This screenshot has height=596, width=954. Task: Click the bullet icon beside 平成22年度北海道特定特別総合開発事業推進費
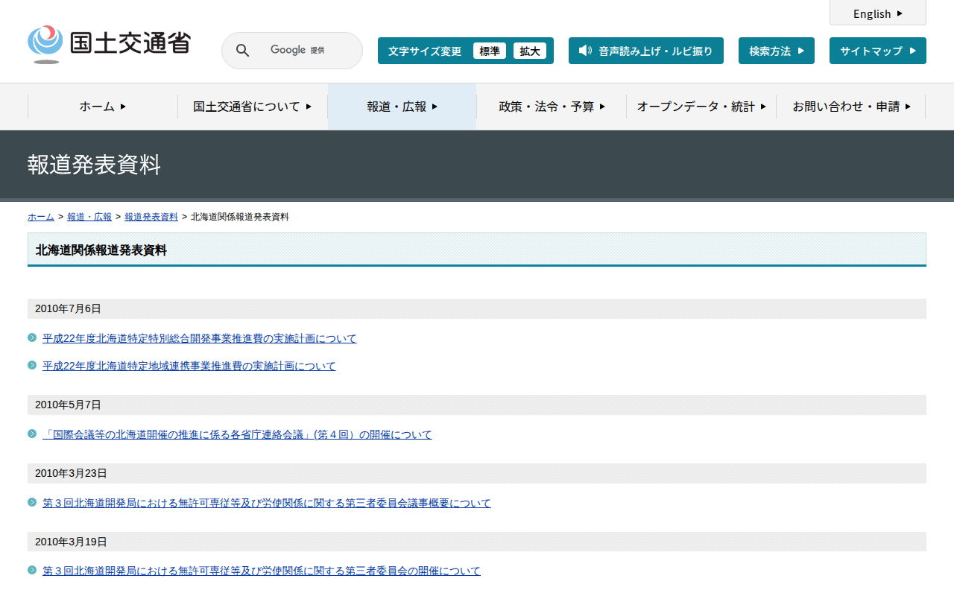pos(32,337)
